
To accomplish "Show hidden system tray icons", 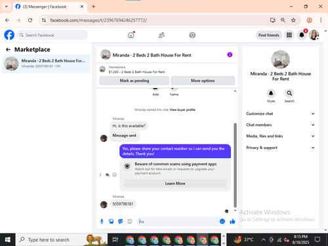I will [x=264, y=240].
